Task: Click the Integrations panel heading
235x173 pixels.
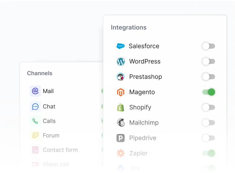Action: tap(129, 27)
